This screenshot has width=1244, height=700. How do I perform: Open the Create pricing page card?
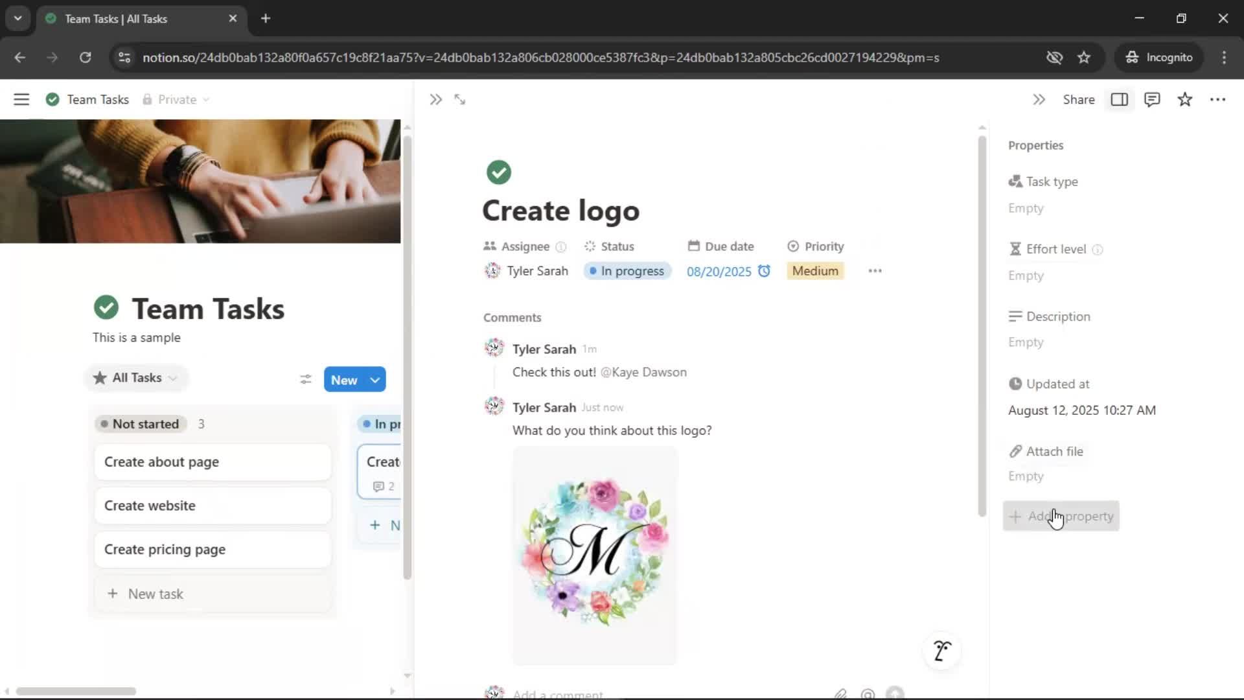[x=213, y=550]
